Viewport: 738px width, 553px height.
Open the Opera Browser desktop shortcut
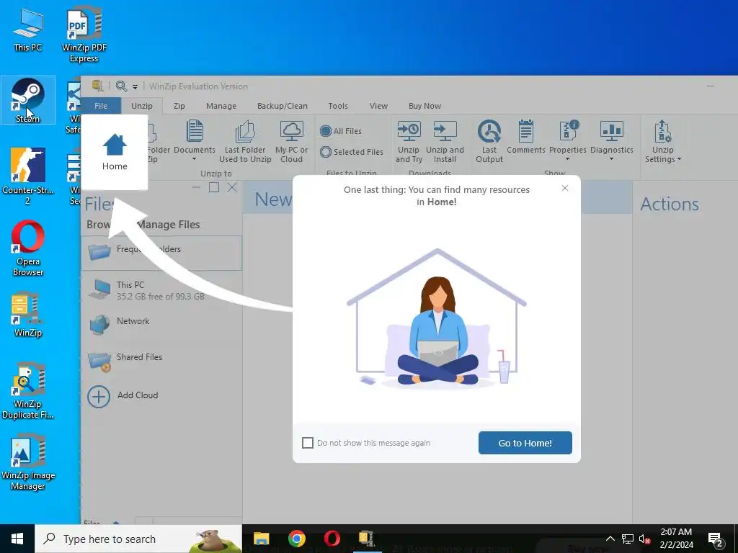(x=28, y=248)
